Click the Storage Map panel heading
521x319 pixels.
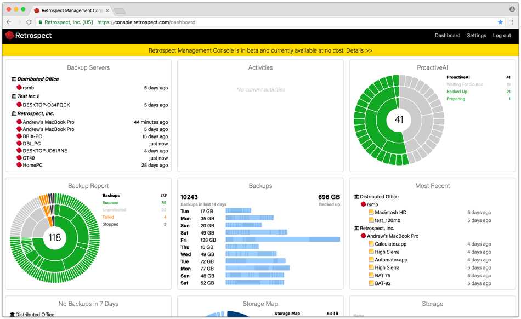260,304
